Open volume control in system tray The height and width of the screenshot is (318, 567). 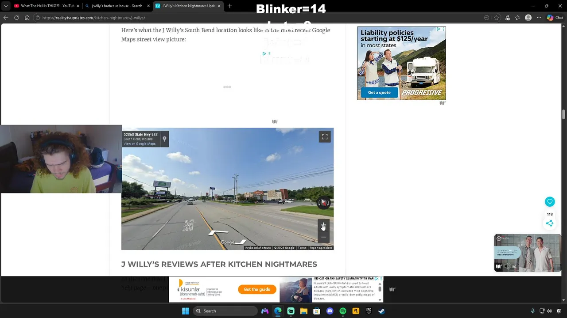(549, 311)
